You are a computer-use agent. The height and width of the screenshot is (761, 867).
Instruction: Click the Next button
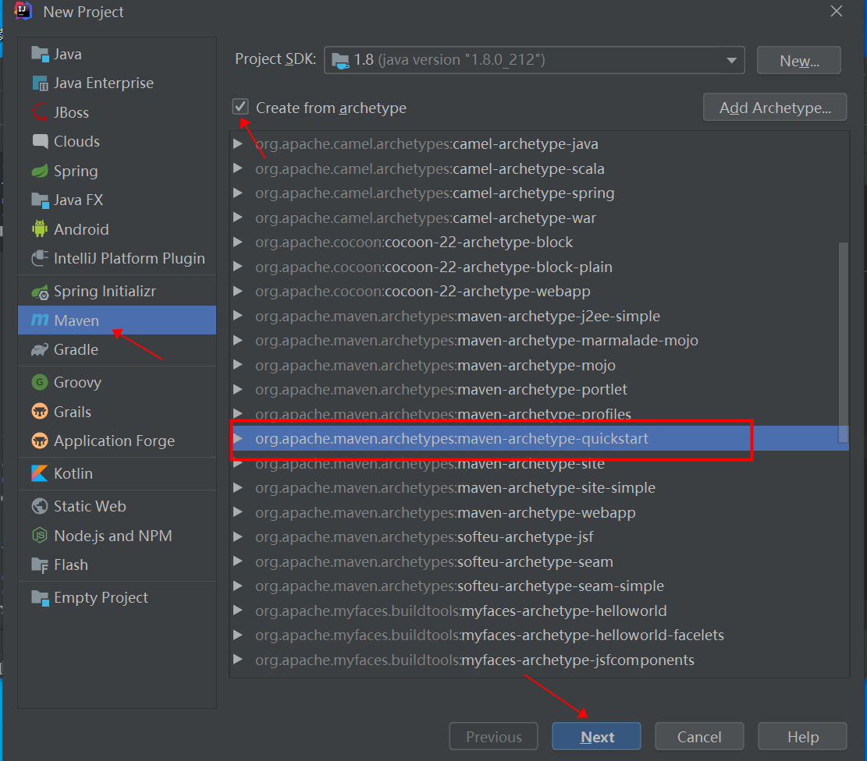click(x=596, y=736)
